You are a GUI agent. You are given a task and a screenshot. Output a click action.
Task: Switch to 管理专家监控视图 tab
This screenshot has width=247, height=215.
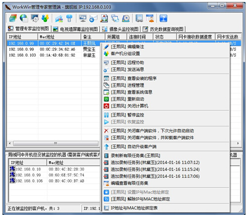pyautogui.click(x=29, y=29)
